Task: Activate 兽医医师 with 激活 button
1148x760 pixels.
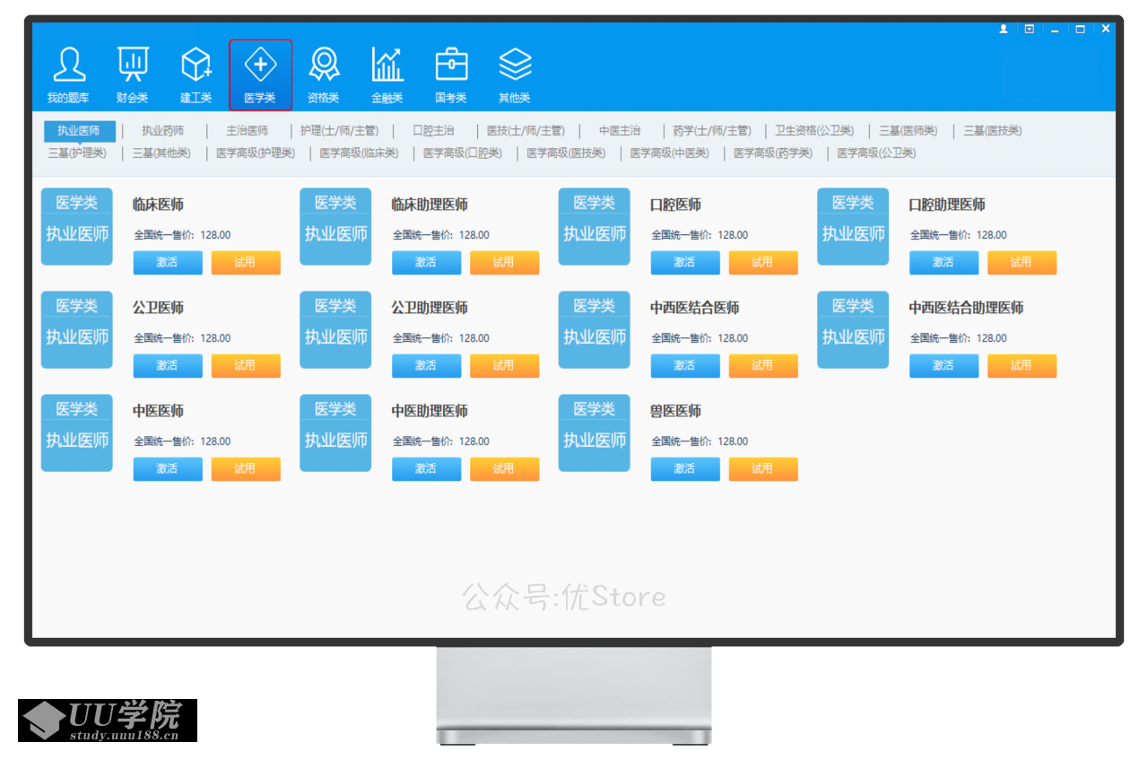Action: click(685, 468)
